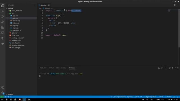Expand the Outline section

10,94
